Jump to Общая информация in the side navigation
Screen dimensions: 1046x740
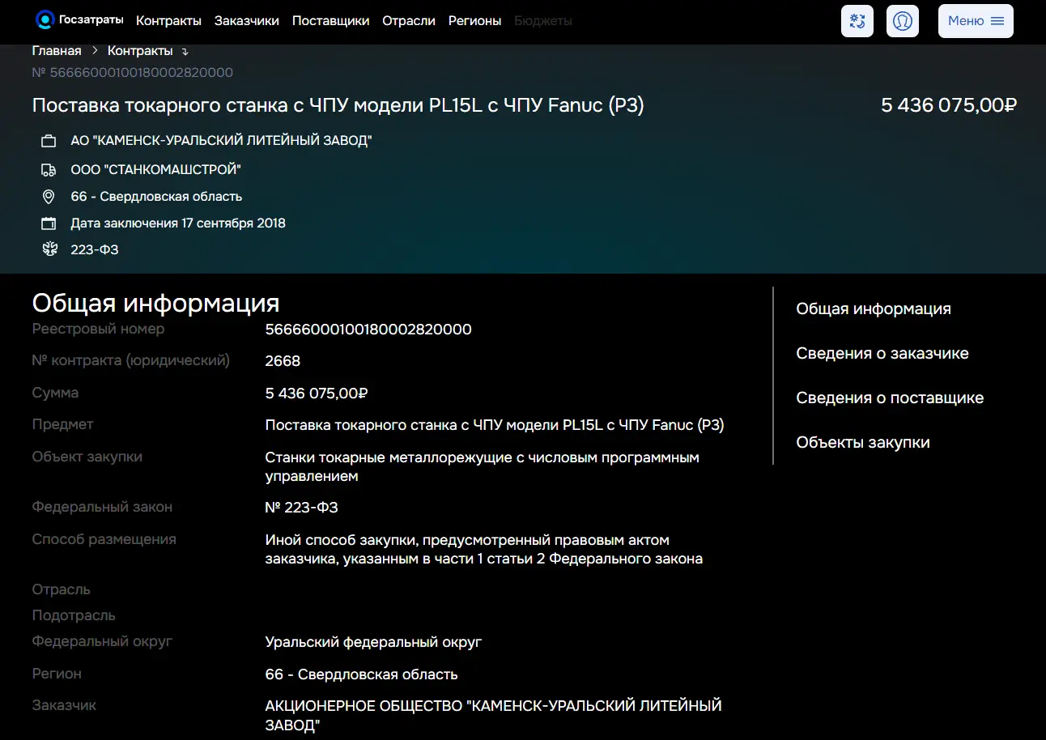[874, 308]
